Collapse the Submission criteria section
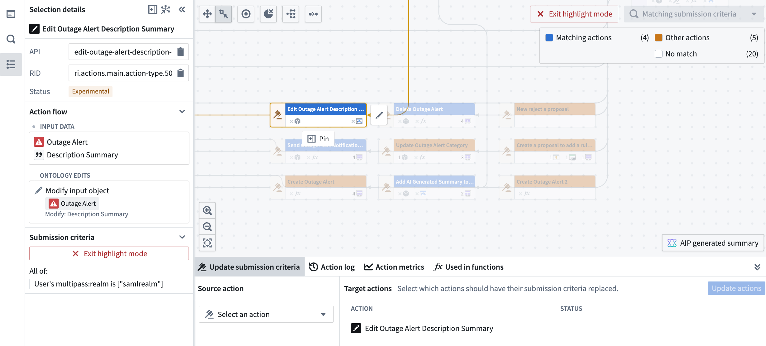The width and height of the screenshot is (766, 346). point(182,237)
